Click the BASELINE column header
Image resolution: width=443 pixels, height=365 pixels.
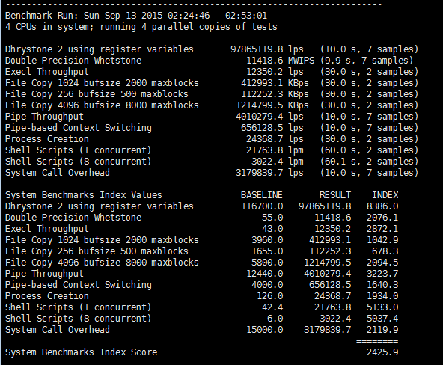pyautogui.click(x=262, y=195)
